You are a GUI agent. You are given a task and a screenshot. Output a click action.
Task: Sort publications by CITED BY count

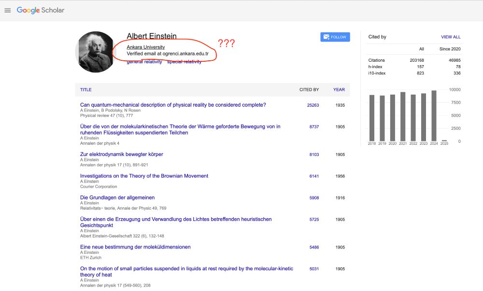click(310, 90)
